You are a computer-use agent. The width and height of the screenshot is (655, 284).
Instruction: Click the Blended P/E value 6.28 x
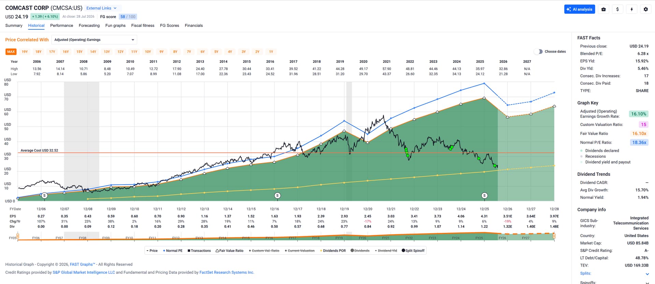(x=643, y=54)
